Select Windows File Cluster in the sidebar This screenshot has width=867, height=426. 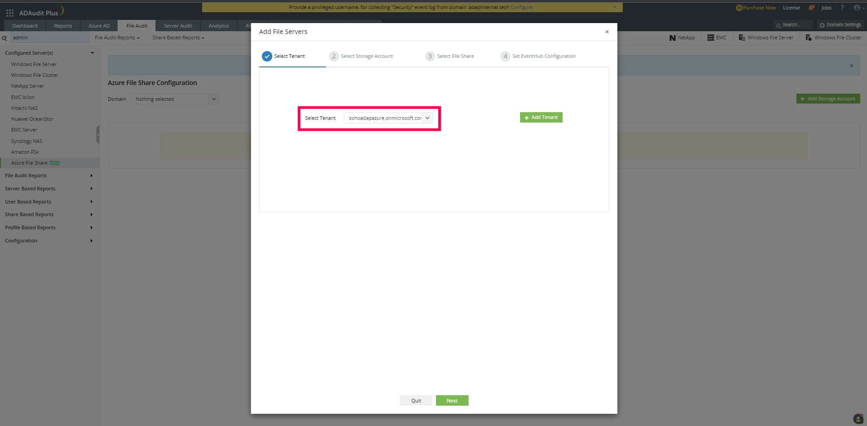coord(35,75)
